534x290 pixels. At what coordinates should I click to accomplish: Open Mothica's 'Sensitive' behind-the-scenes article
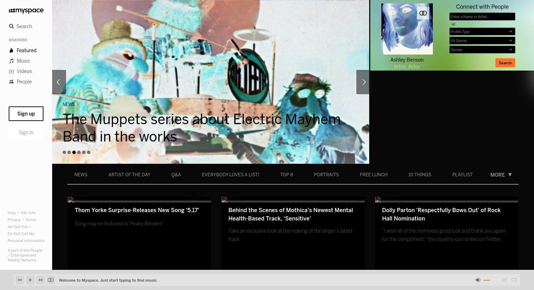[291, 215]
